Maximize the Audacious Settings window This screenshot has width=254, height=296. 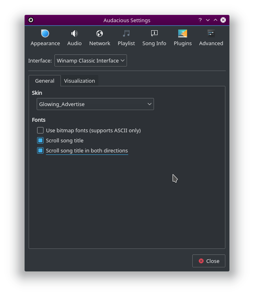[x=215, y=20]
